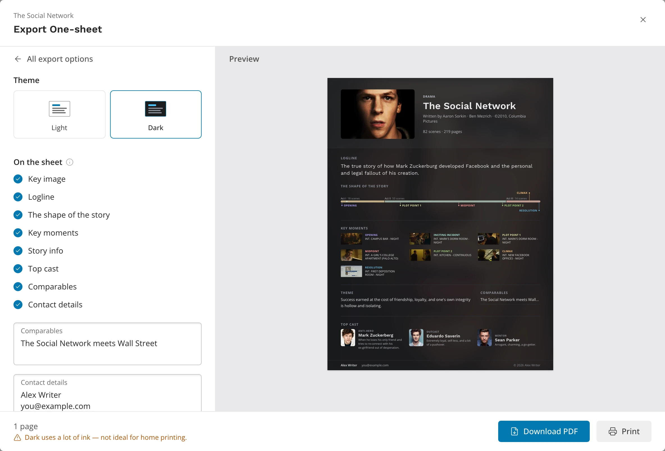Uncheck the Contact details checkbox
The height and width of the screenshot is (451, 665).
coord(18,305)
